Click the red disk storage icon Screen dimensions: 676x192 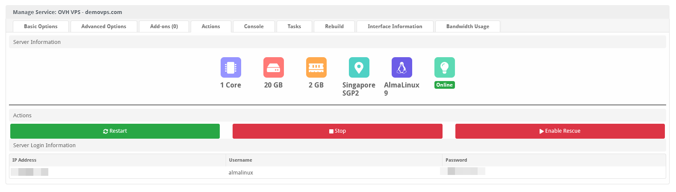[274, 67]
